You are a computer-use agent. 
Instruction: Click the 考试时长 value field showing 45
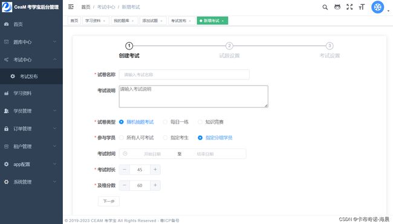(140, 170)
